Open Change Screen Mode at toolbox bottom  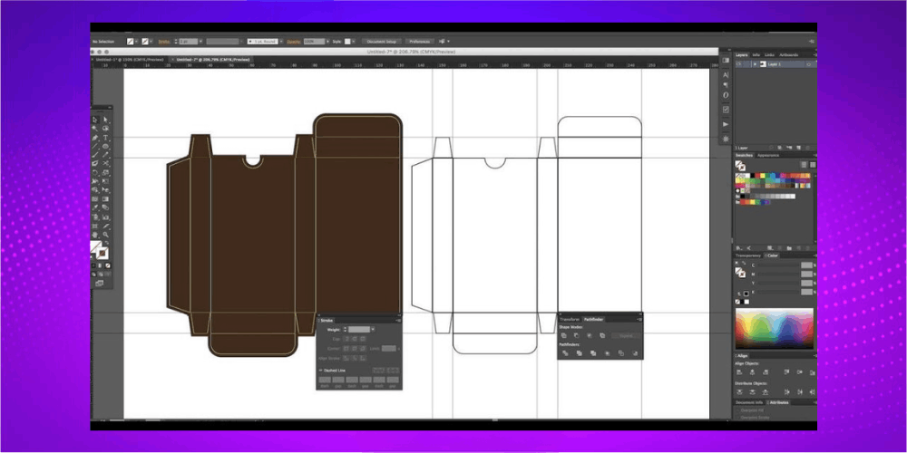click(99, 283)
